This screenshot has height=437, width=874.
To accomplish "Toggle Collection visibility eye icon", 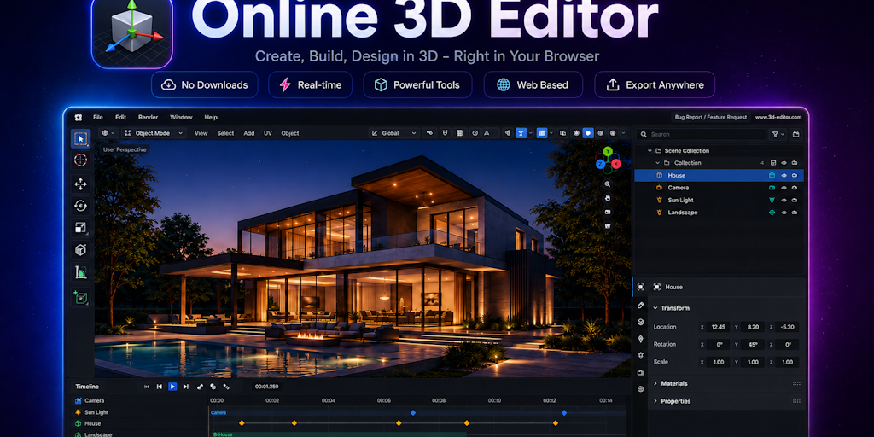I will 784,163.
